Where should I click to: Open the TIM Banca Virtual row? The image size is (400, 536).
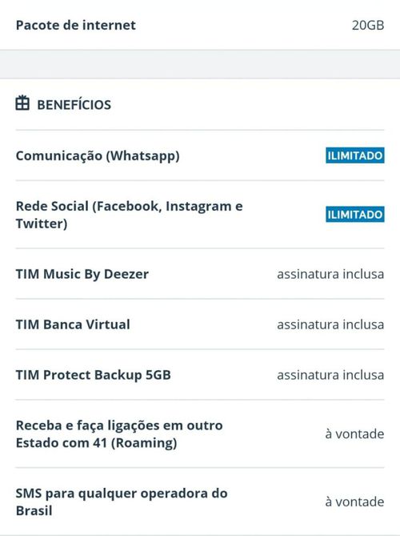[200, 324]
